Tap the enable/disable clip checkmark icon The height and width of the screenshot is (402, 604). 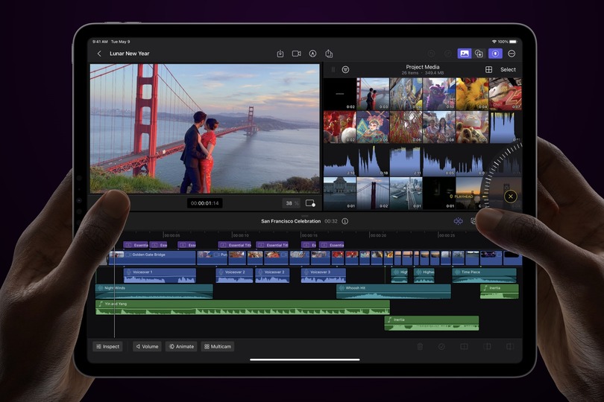point(442,347)
